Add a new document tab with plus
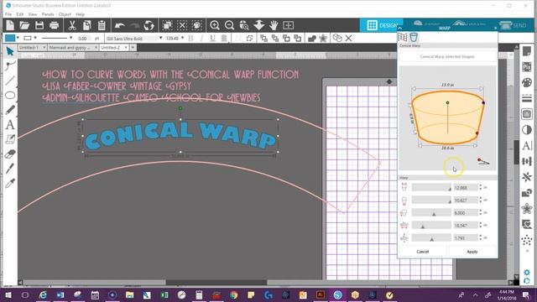The image size is (537, 302). click(133, 48)
